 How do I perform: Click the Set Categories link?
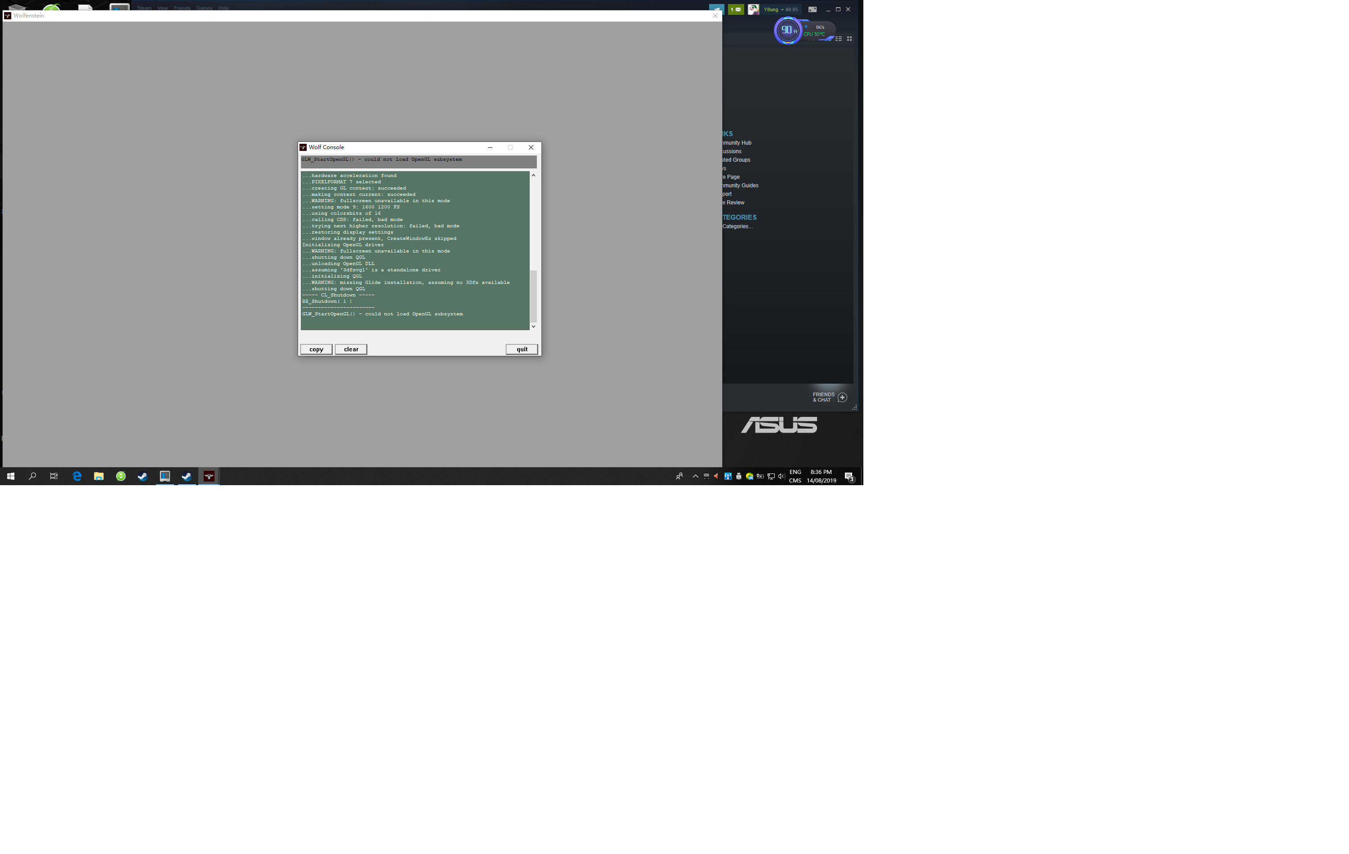[x=737, y=227]
